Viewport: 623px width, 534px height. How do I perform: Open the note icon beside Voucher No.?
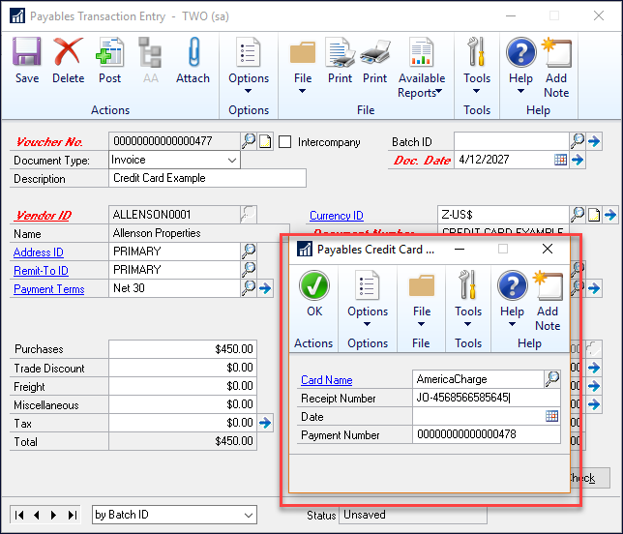[265, 141]
